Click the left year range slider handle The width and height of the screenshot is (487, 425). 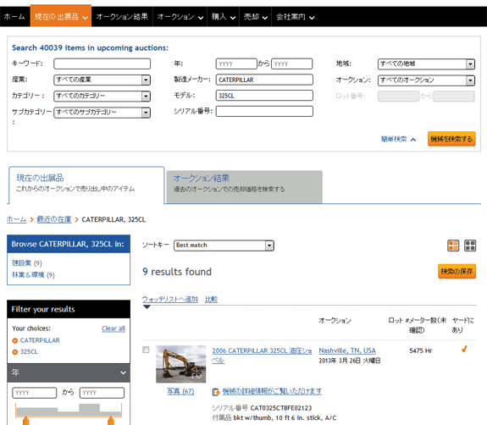(x=25, y=420)
